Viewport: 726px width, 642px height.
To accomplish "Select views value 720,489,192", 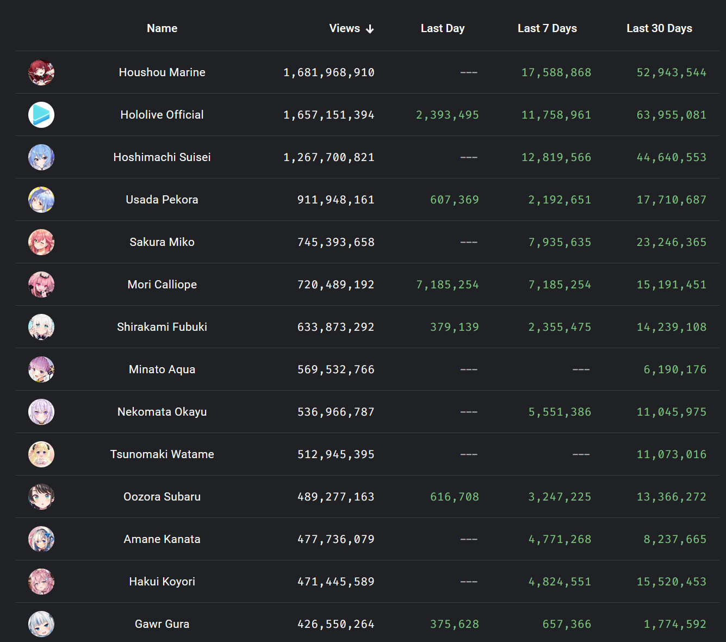I will pyautogui.click(x=336, y=285).
